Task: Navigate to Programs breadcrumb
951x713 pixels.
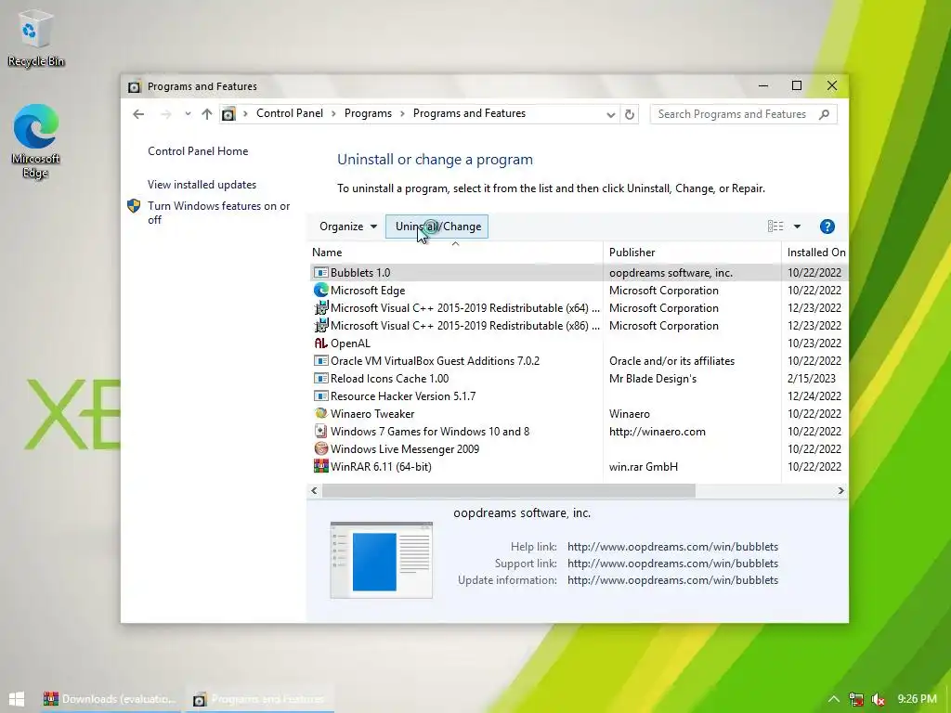Action: [x=368, y=113]
